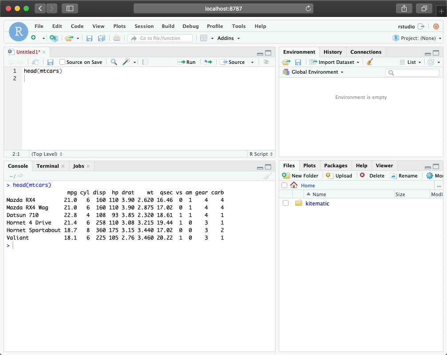Click the Home house icon in Files
This screenshot has width=447, height=355.
[294, 185]
